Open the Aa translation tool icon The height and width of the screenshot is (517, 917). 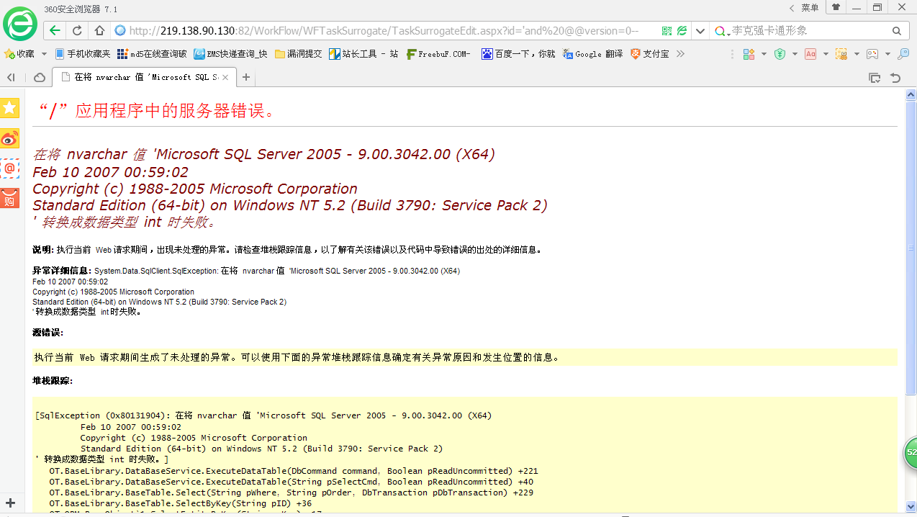click(810, 54)
